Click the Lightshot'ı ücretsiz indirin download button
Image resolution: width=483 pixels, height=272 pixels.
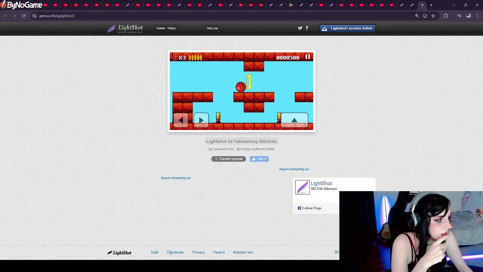click(348, 28)
